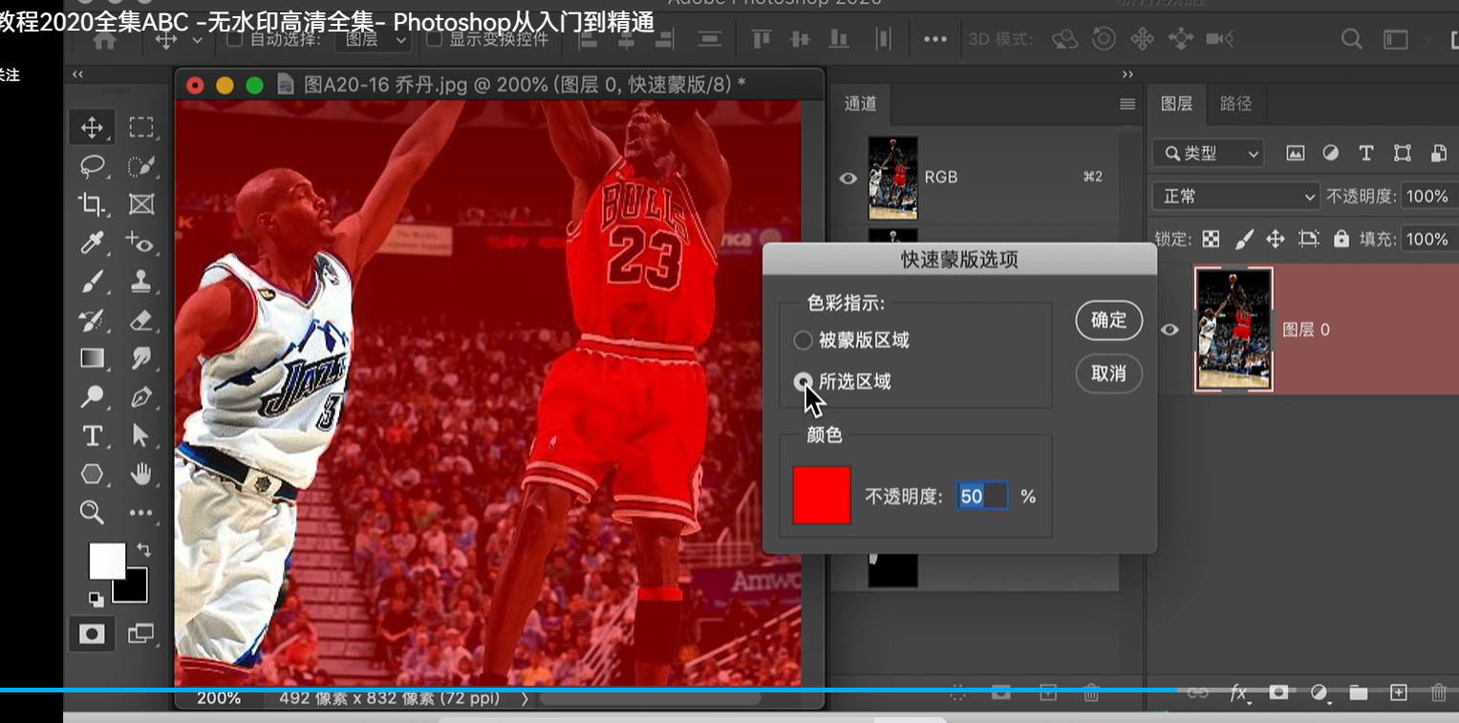The height and width of the screenshot is (723, 1459).
Task: Open the 正常 blend mode dropdown
Action: tap(1236, 196)
